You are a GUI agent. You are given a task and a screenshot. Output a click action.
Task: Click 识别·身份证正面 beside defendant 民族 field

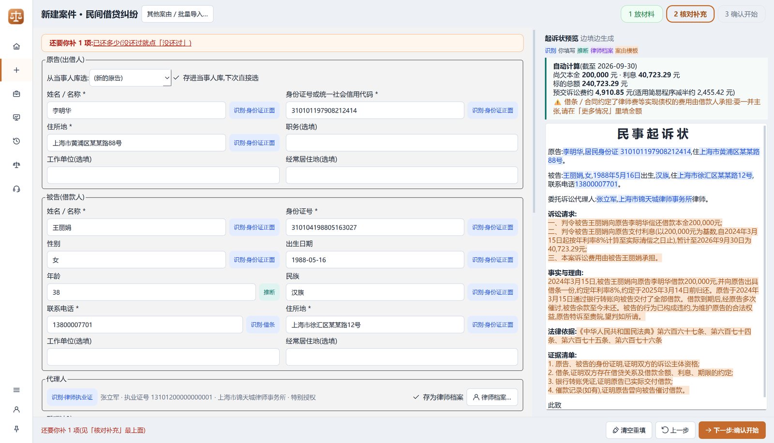pyautogui.click(x=492, y=292)
